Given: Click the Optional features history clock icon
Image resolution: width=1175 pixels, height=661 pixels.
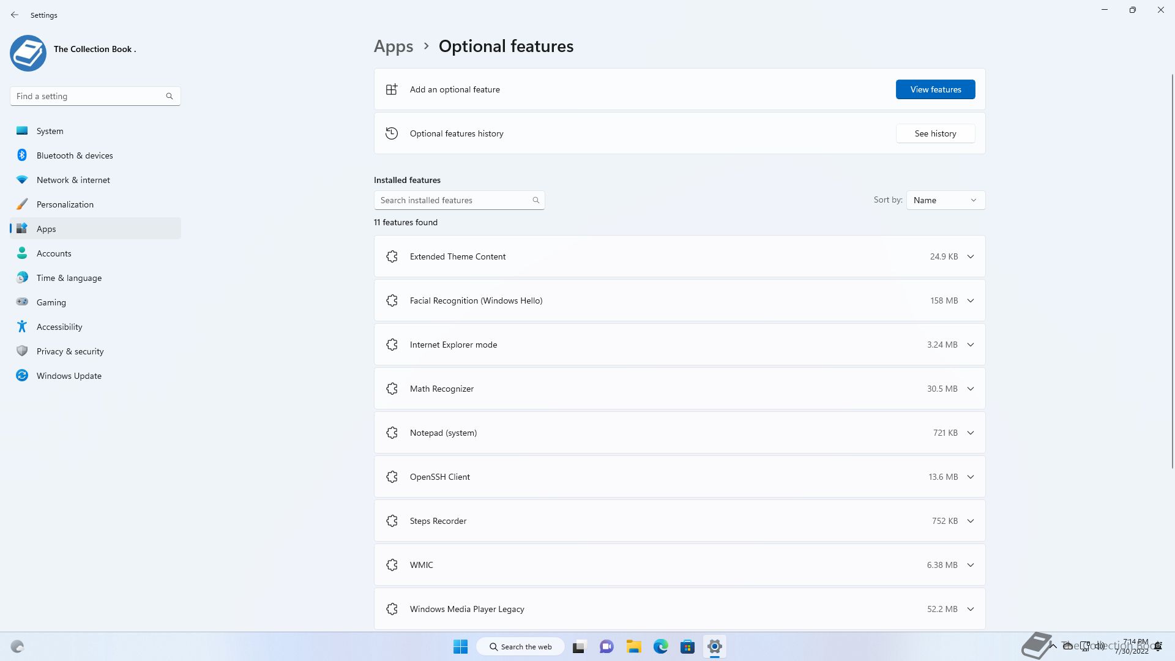Looking at the screenshot, I should (392, 133).
